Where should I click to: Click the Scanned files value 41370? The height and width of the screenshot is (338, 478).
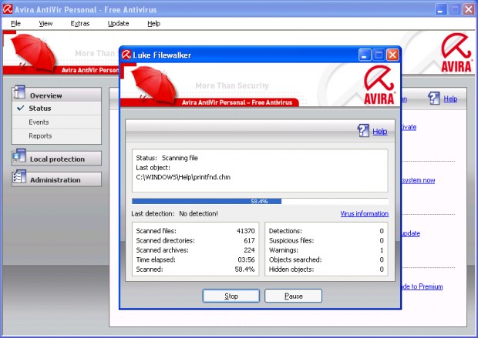coord(246,231)
